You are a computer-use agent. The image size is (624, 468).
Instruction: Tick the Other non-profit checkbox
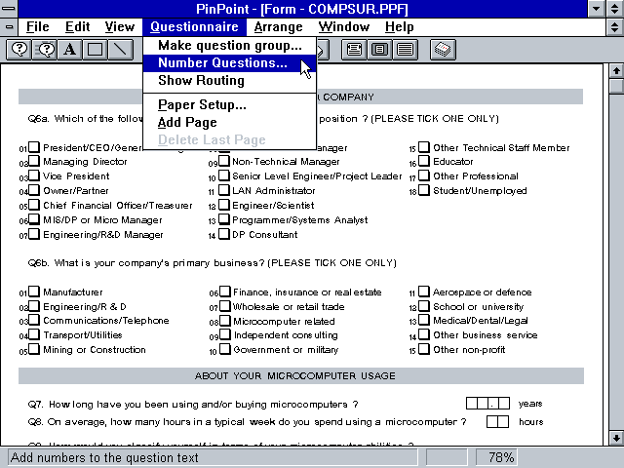424,349
